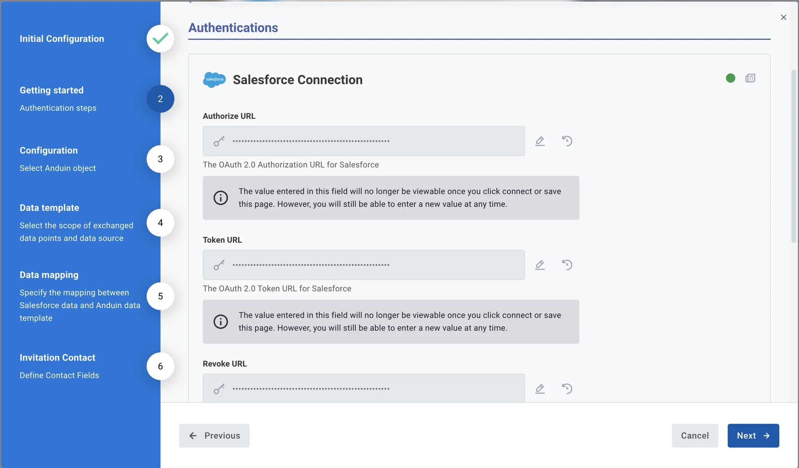Click 'The OAuth 2.0 Token URL for Salesforce' text
The height and width of the screenshot is (468, 799).
point(277,288)
